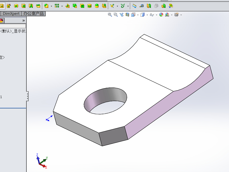The width and height of the screenshot is (229, 172).
Task: Zoom to fit the model
Action: pyautogui.click(x=110, y=15)
